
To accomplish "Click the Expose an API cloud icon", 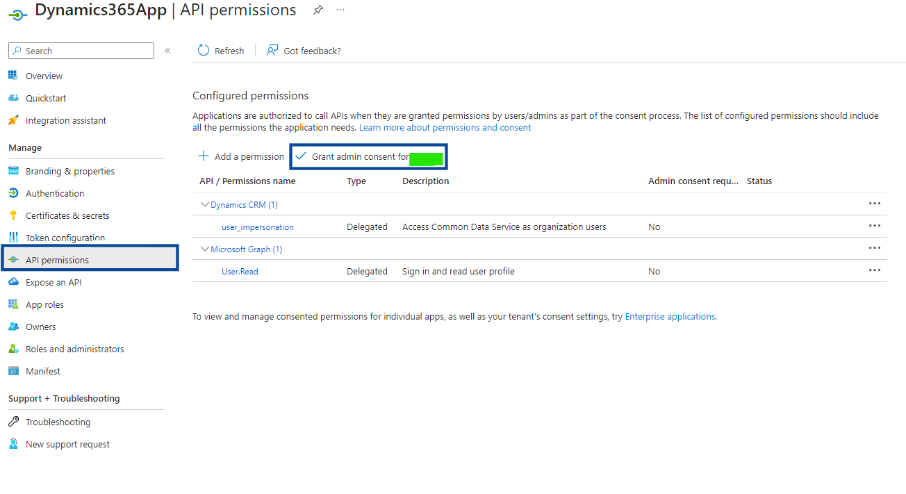I will tap(13, 282).
